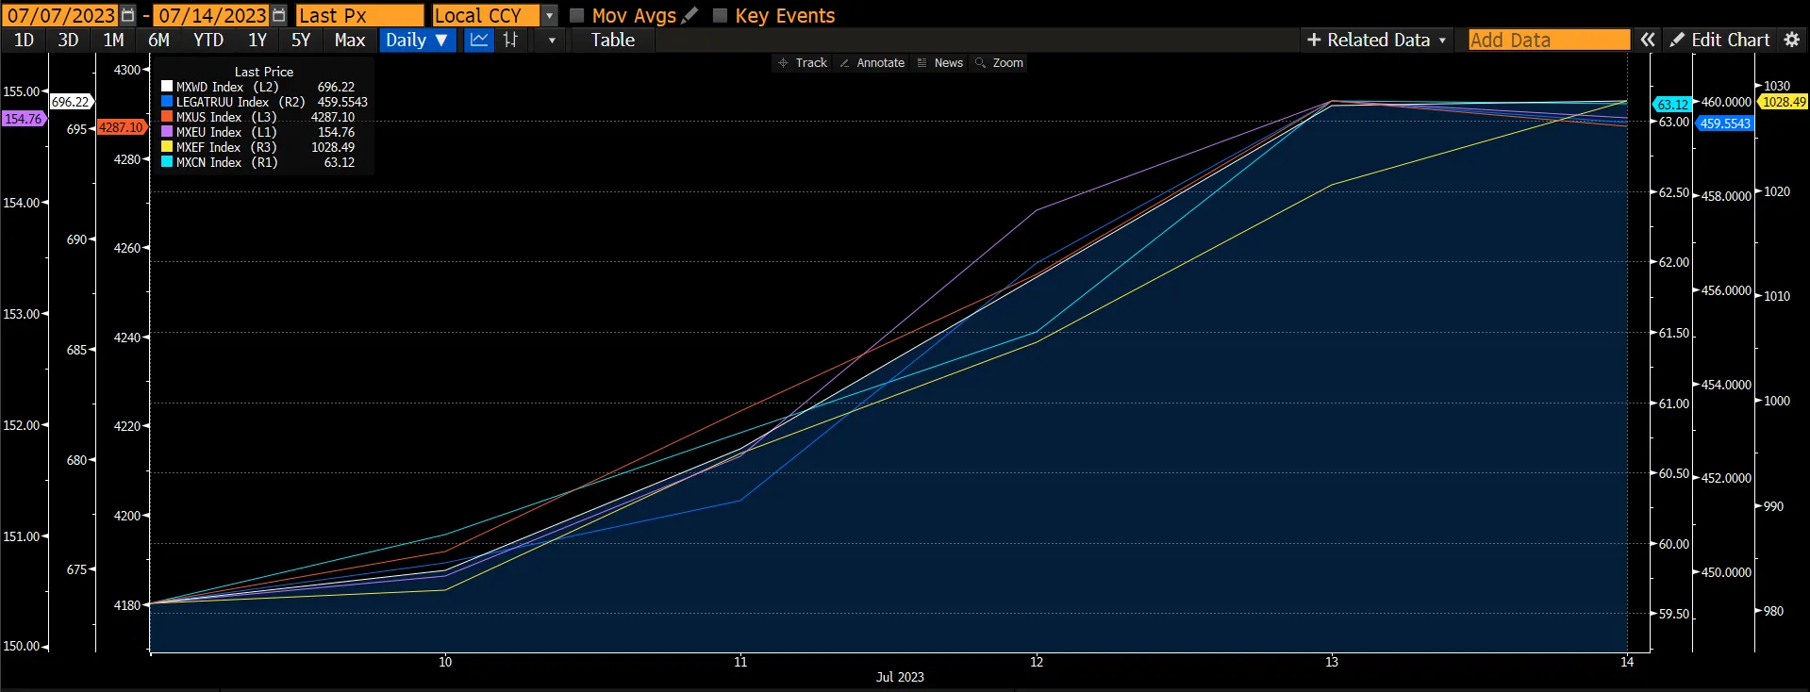
Task: Select the 5Y time range
Action: pos(301,40)
